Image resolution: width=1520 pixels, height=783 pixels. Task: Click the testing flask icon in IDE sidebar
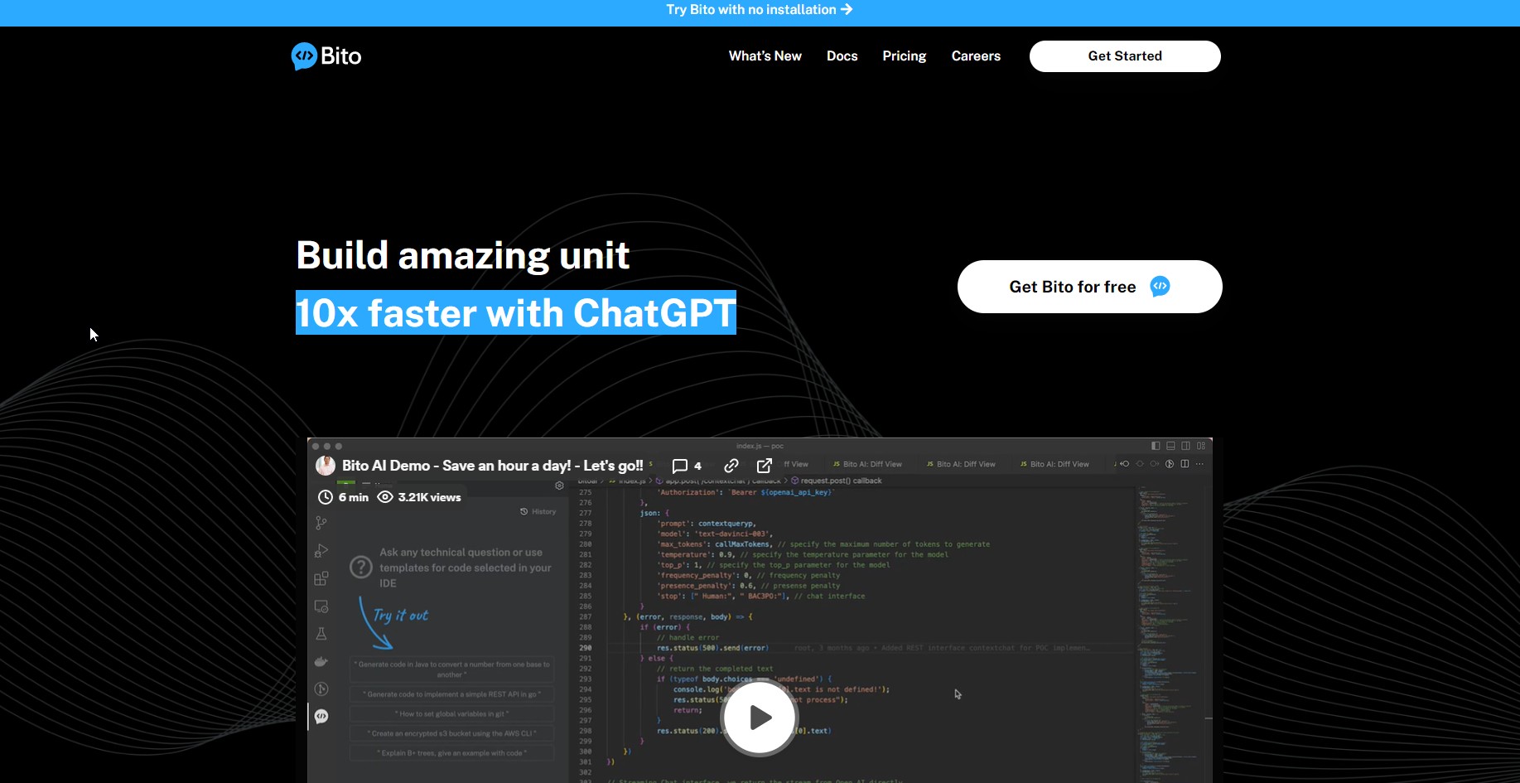[321, 634]
